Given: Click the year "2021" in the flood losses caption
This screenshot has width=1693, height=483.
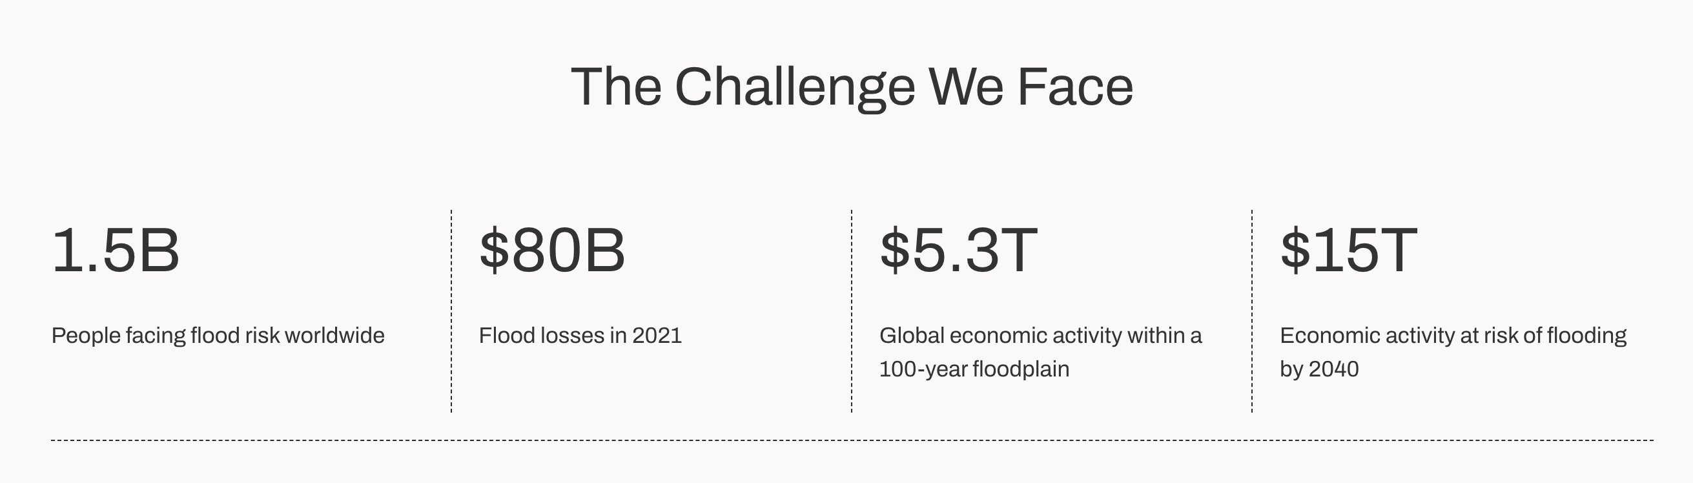Looking at the screenshot, I should [657, 335].
